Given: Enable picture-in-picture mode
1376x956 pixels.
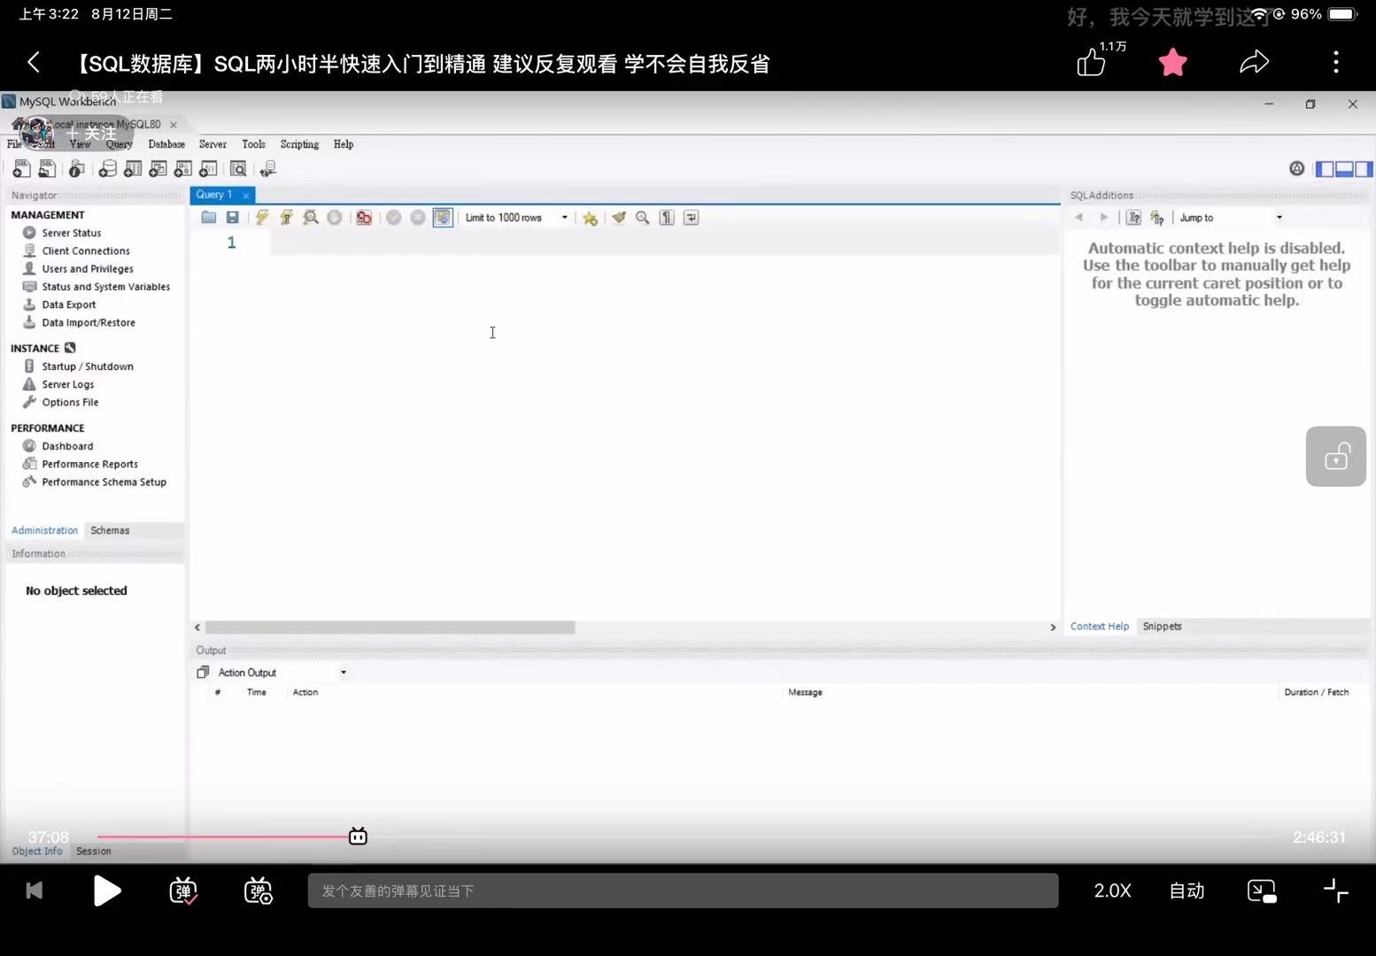Looking at the screenshot, I should [1261, 890].
